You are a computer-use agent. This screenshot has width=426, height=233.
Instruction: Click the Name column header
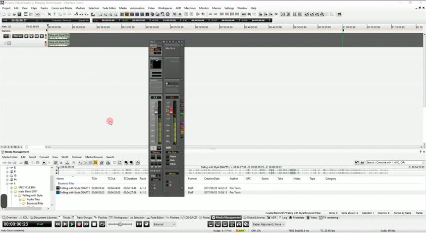[x=60, y=179]
